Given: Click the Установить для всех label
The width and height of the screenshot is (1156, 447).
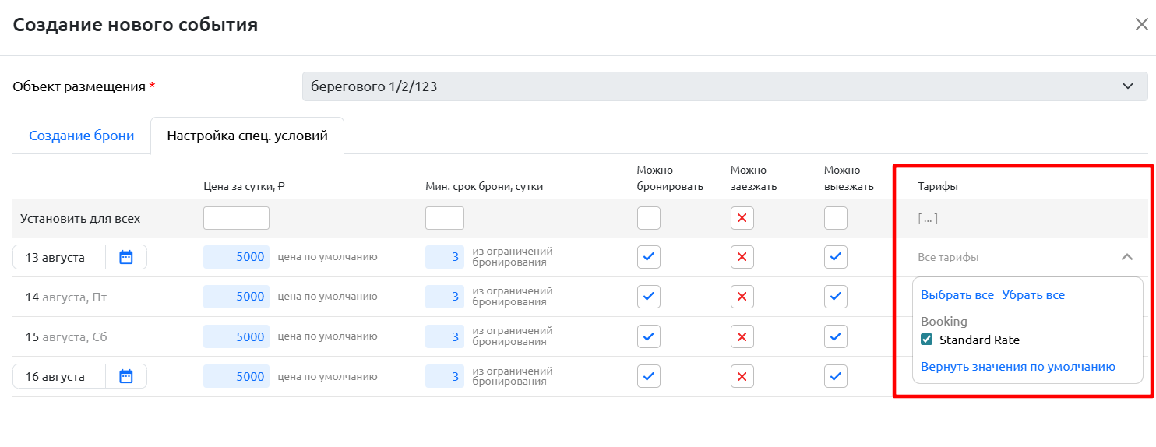Looking at the screenshot, I should click(x=80, y=219).
